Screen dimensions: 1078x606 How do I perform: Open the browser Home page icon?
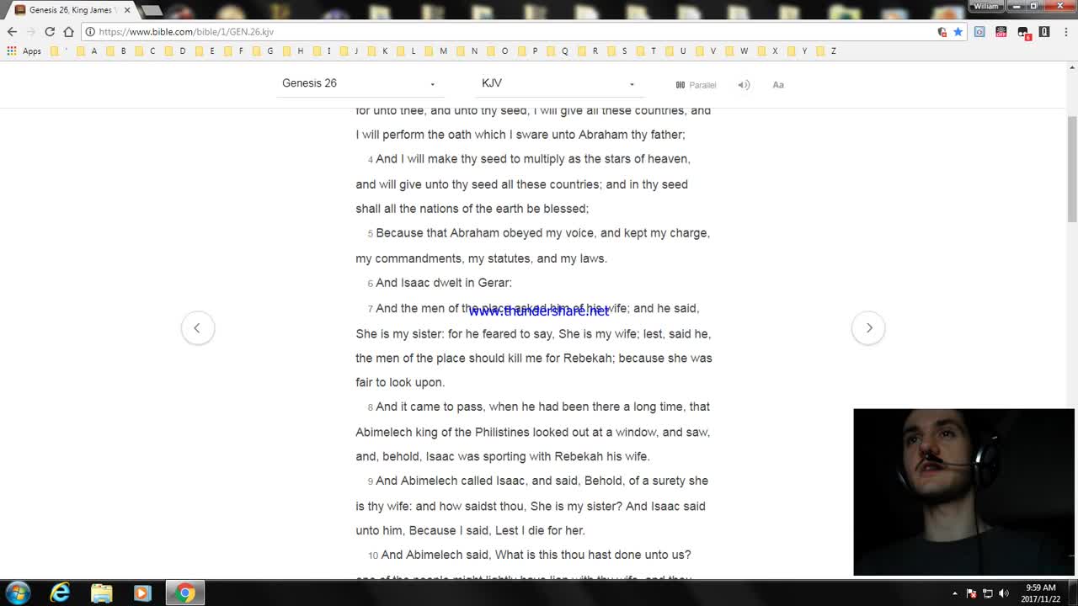(68, 32)
